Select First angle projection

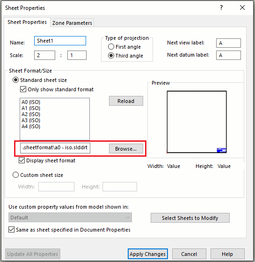(111, 47)
